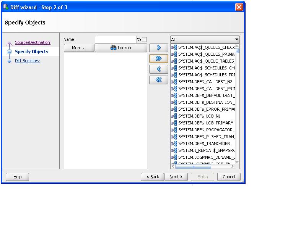
Task: Click the vertical scrollbar thumb of the list
Action: pos(237,51)
